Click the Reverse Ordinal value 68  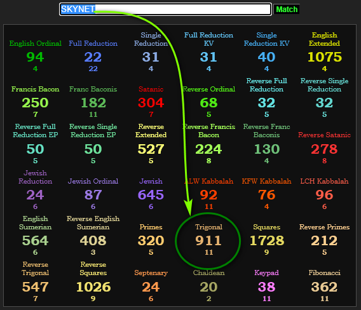click(209, 103)
